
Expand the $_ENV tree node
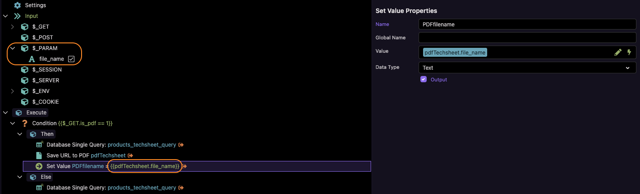pos(13,91)
